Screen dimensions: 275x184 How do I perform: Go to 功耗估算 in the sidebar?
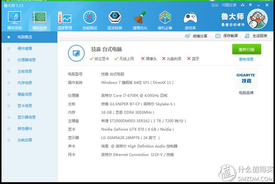point(25,140)
